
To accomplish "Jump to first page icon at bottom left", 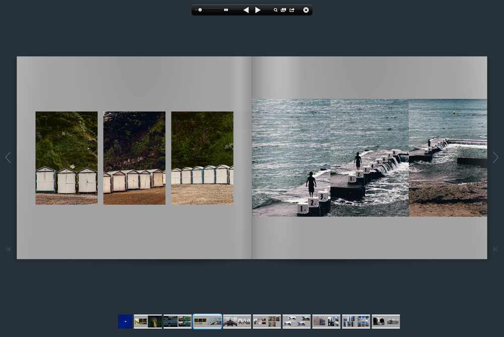I will 8,249.
